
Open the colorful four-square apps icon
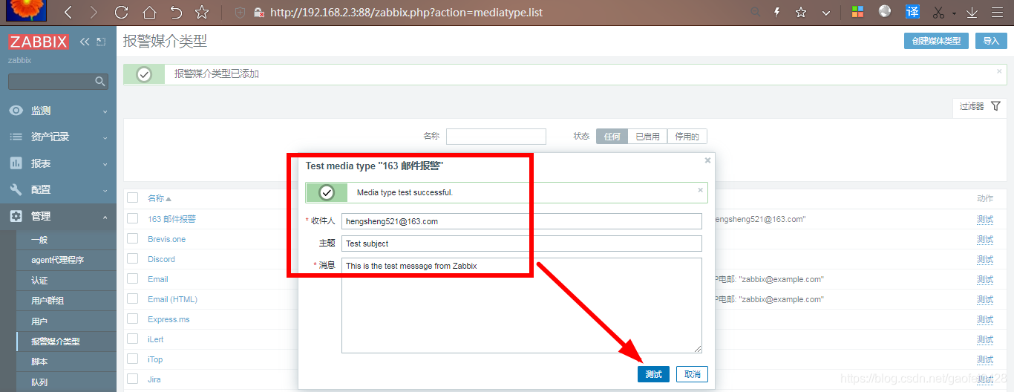point(857,13)
